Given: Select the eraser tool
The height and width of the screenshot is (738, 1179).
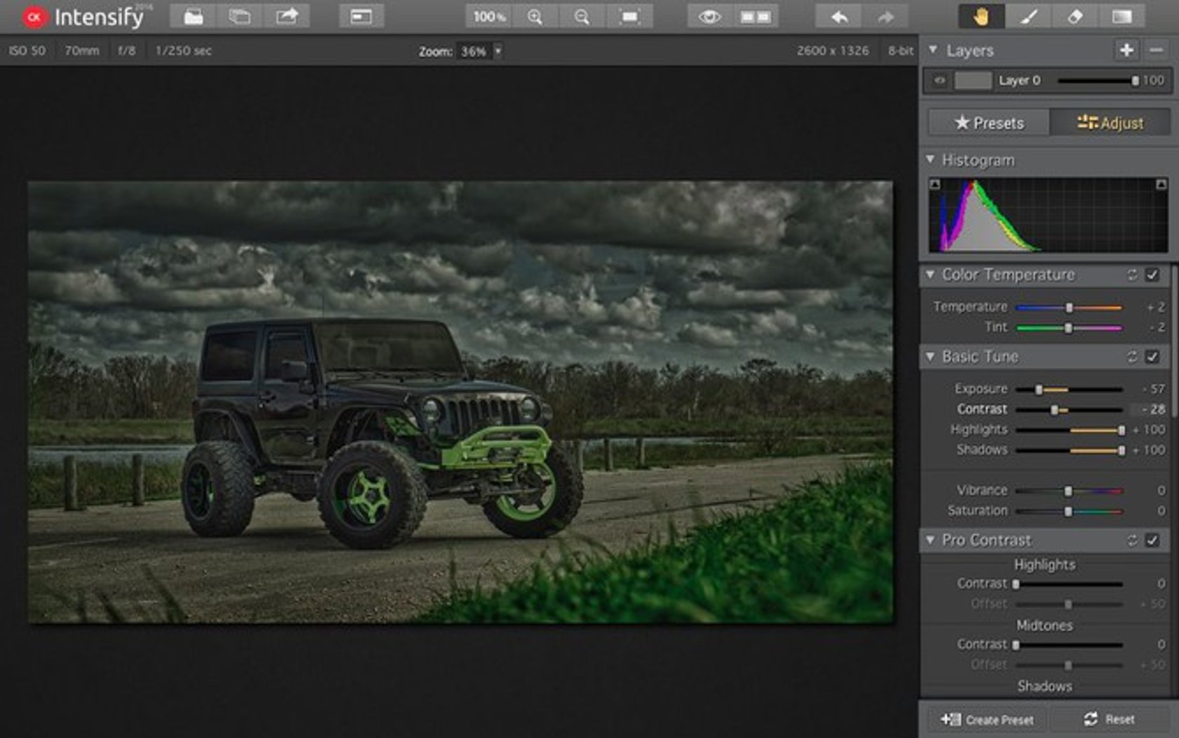Looking at the screenshot, I should click(1074, 17).
